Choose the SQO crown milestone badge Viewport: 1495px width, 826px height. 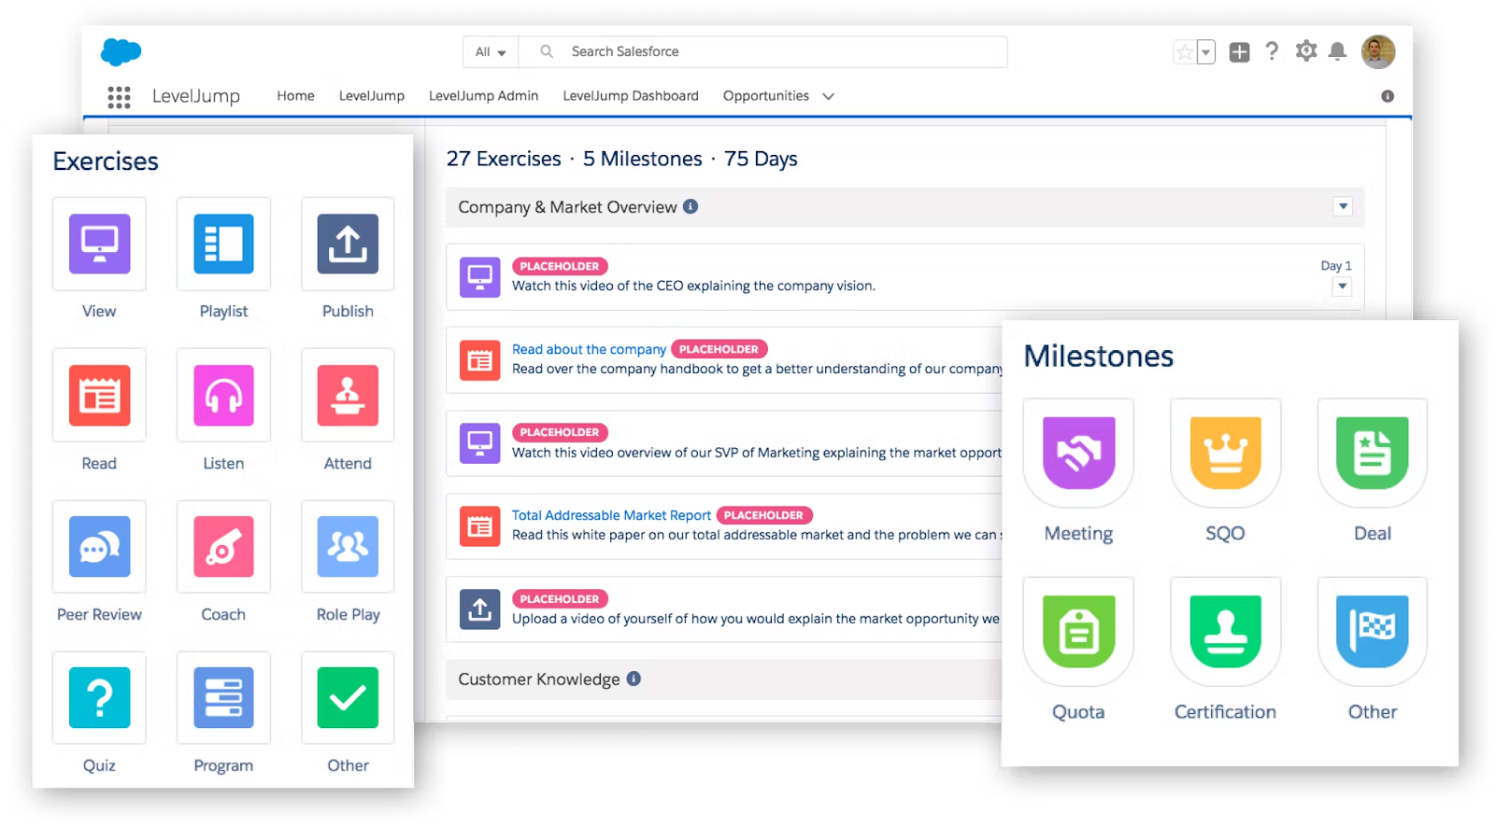(x=1225, y=453)
